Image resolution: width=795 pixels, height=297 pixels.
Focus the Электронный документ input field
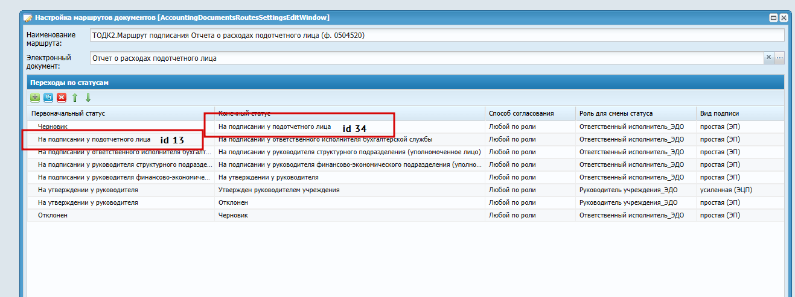coord(426,58)
